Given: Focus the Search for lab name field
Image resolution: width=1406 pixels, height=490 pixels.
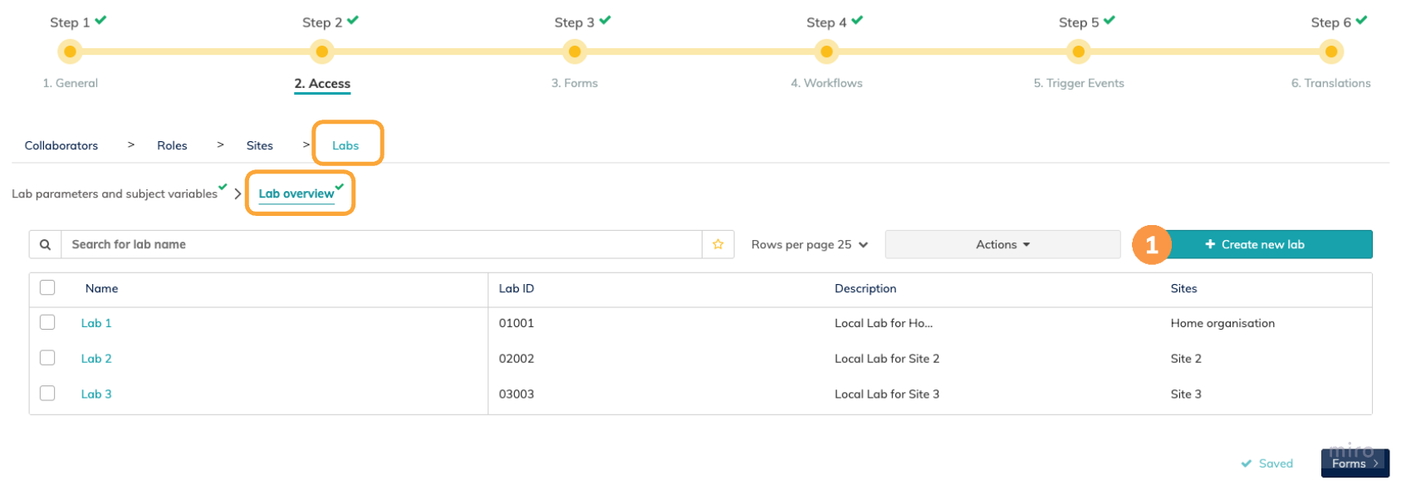Looking at the screenshot, I should (x=382, y=245).
